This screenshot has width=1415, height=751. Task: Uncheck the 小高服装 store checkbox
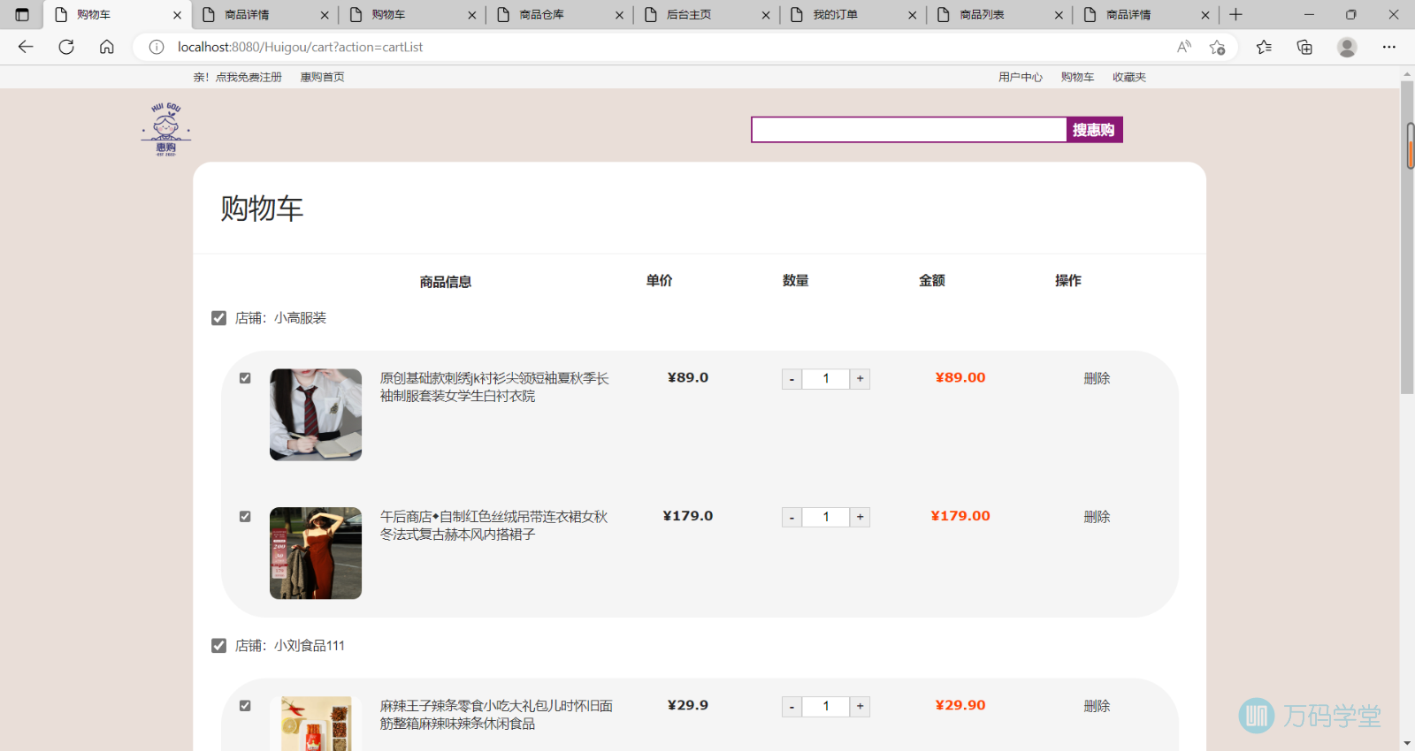(x=219, y=318)
